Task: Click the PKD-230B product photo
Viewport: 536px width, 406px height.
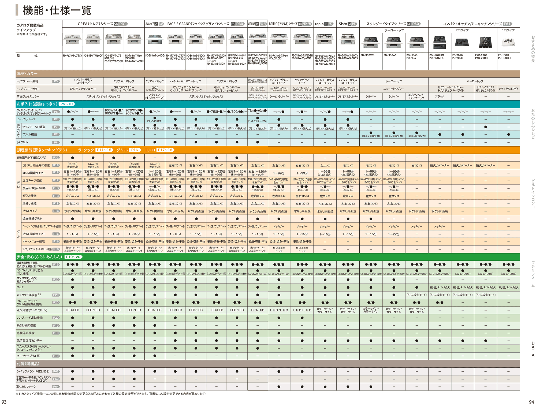Action: pos(486,42)
